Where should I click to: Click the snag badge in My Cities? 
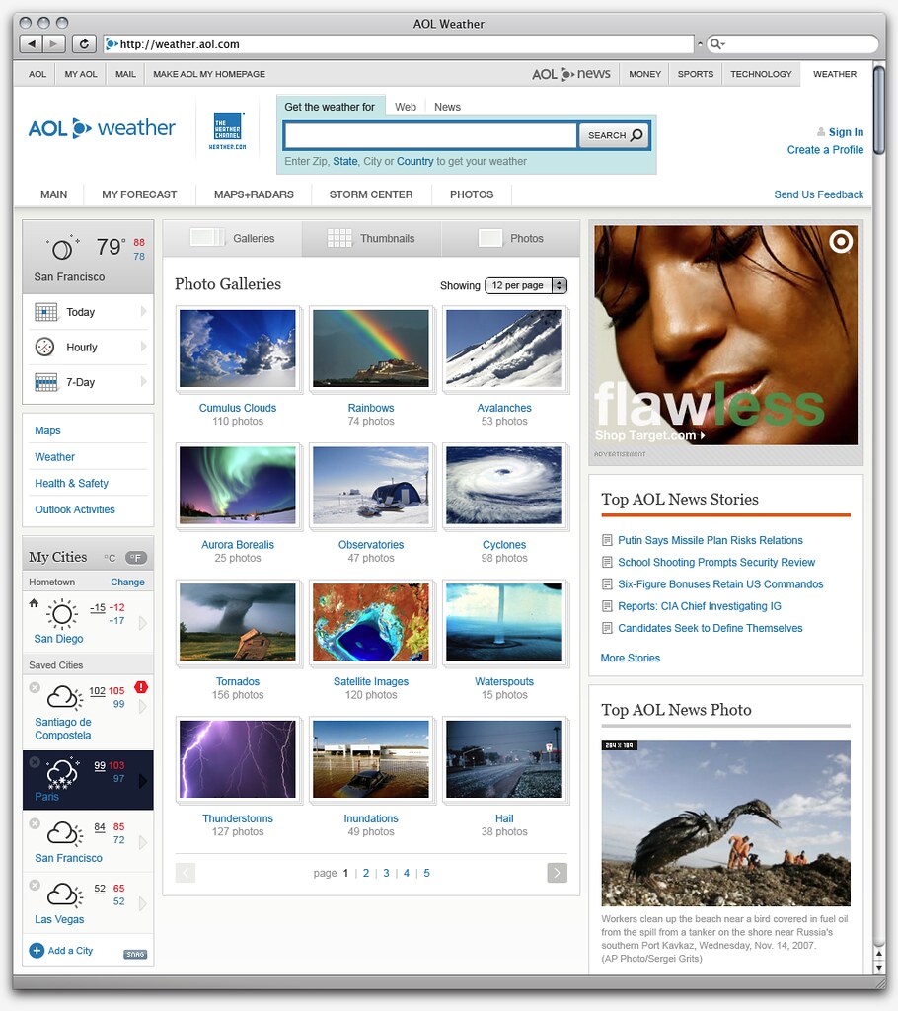pyautogui.click(x=135, y=954)
